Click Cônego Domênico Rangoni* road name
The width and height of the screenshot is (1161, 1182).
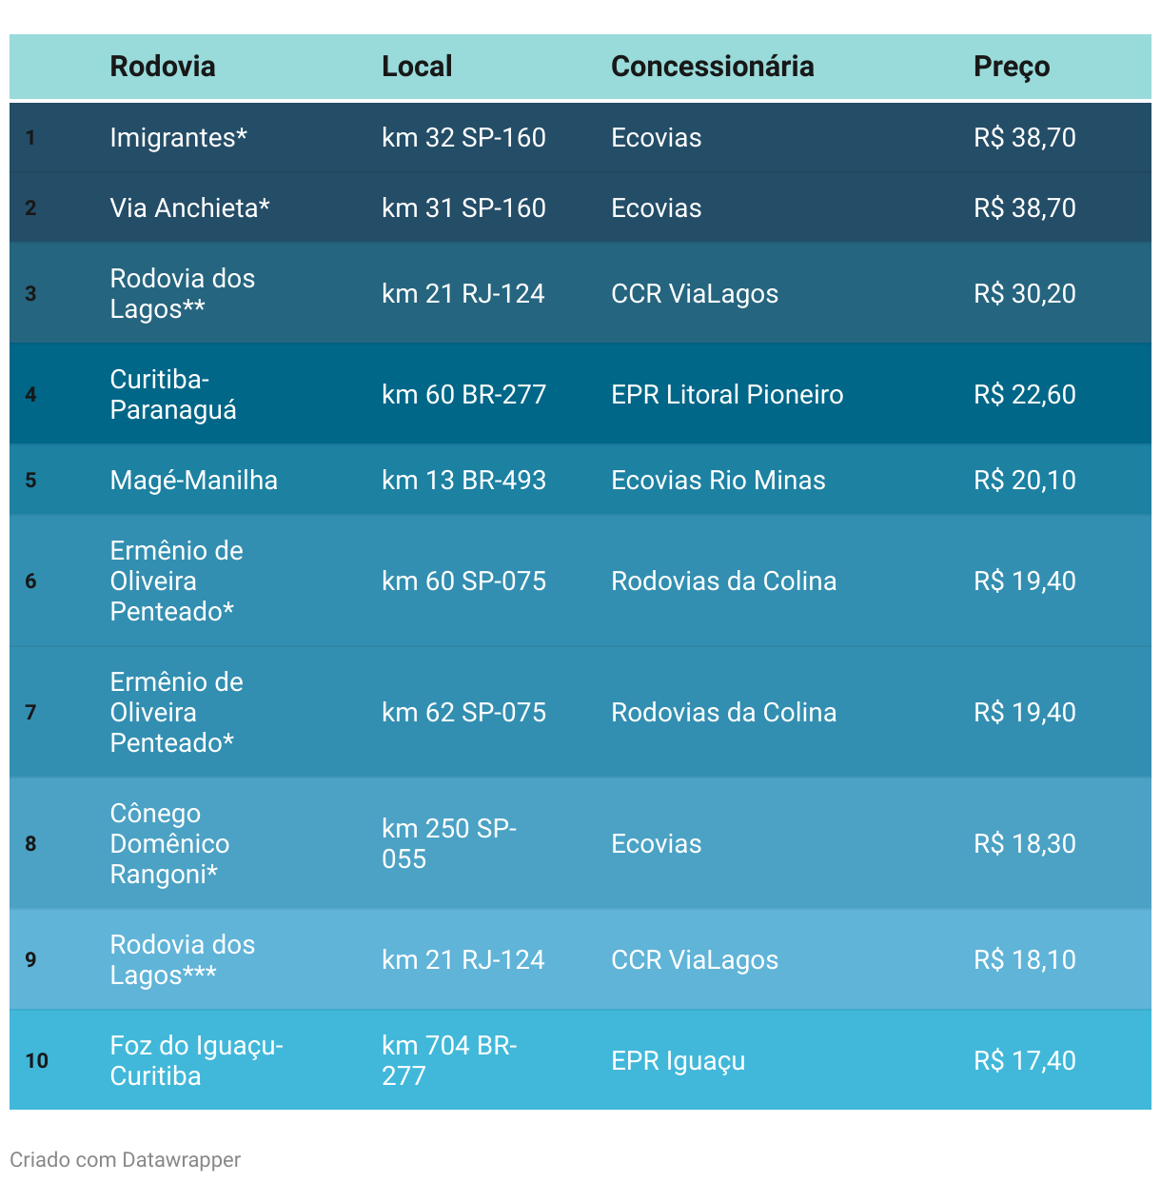[x=169, y=844]
